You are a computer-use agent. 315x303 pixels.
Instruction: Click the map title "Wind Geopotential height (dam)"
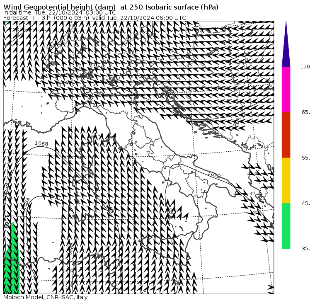[x=59, y=7]
